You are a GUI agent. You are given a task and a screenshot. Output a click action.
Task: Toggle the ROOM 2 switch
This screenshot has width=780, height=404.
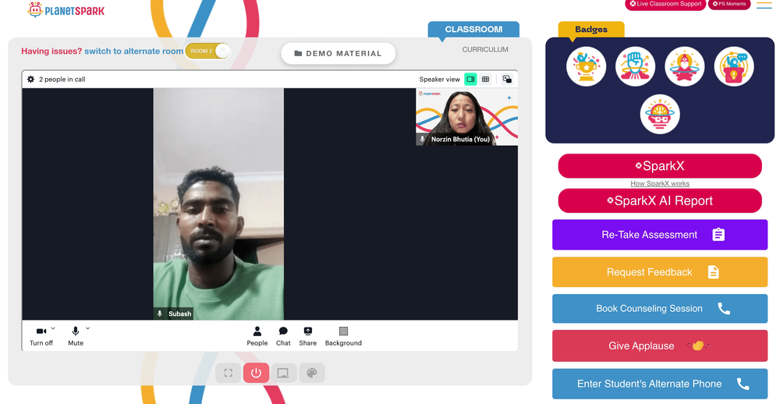208,51
